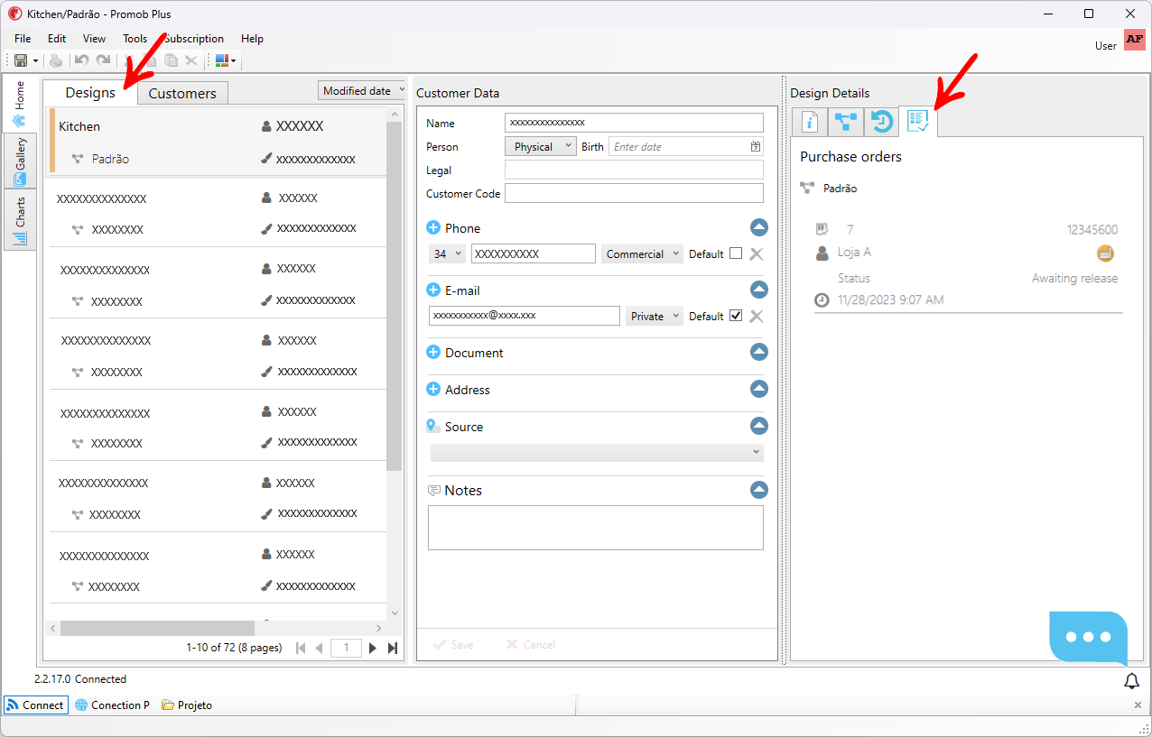The height and width of the screenshot is (737, 1152).
Task: Go to the last page of designs
Action: click(393, 648)
